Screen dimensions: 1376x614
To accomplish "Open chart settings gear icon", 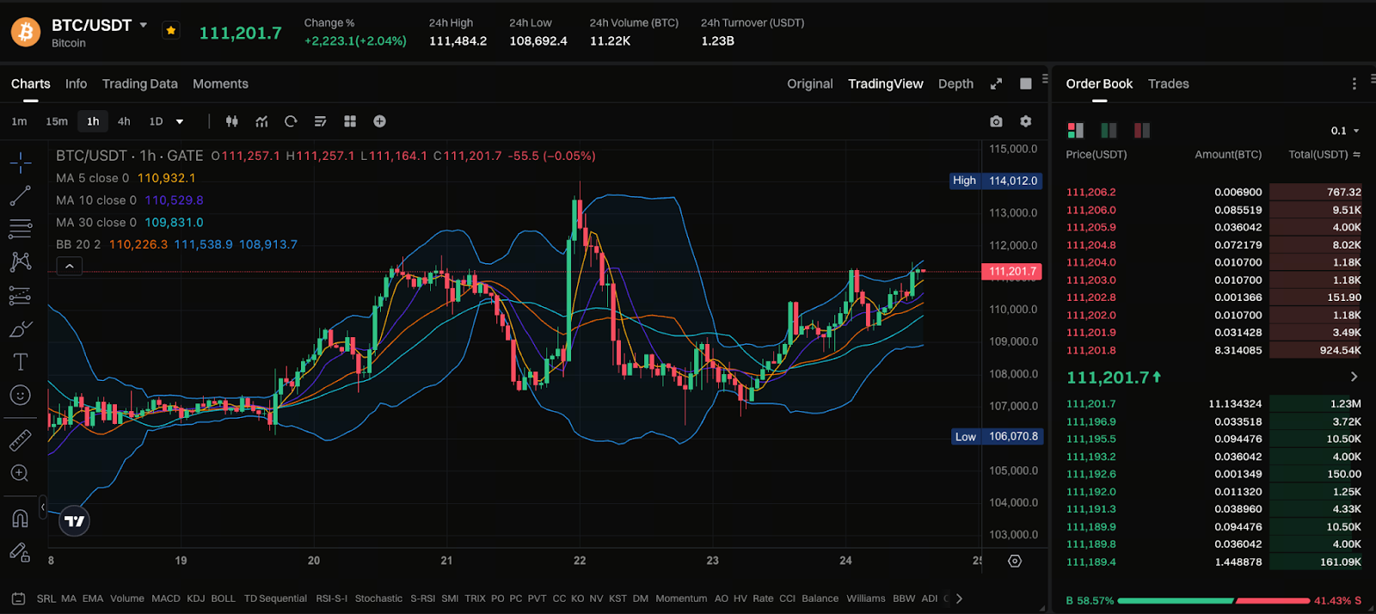I will point(1025,121).
